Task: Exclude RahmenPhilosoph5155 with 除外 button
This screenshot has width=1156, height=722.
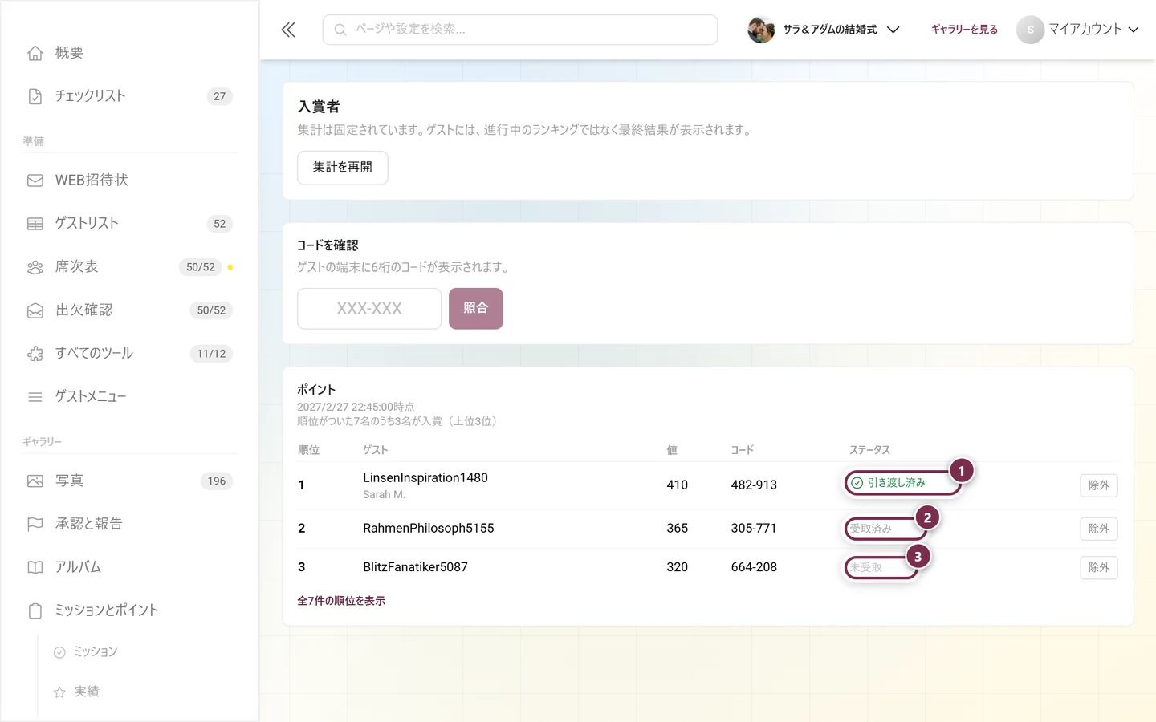Action: pyautogui.click(x=1099, y=529)
